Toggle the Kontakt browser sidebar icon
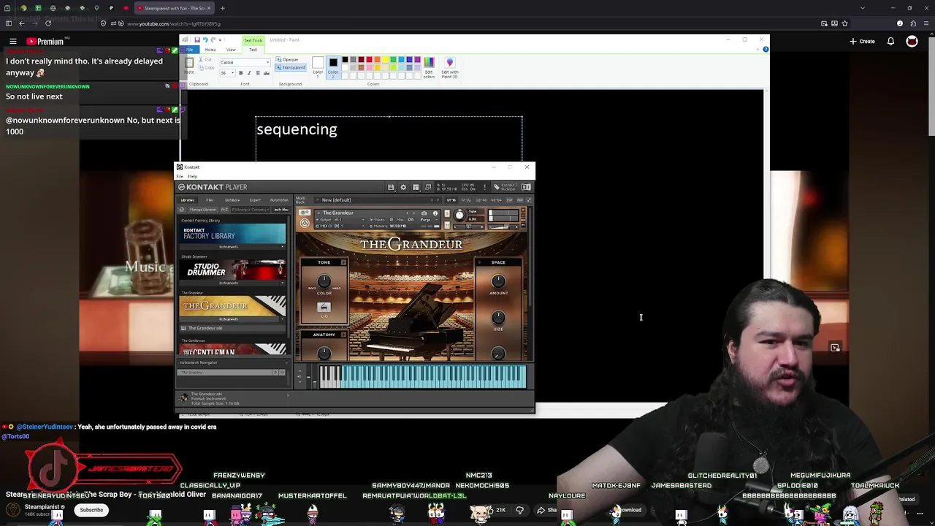Viewport: 935px width, 526px height. (x=526, y=187)
